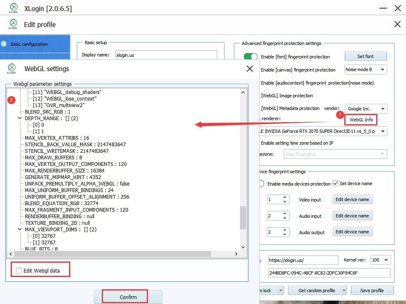The height and width of the screenshot is (304, 406).
Task: Select the UNPACK_PREMULTIPLY_ALPHA_WEBGL row
Action: [77, 184]
